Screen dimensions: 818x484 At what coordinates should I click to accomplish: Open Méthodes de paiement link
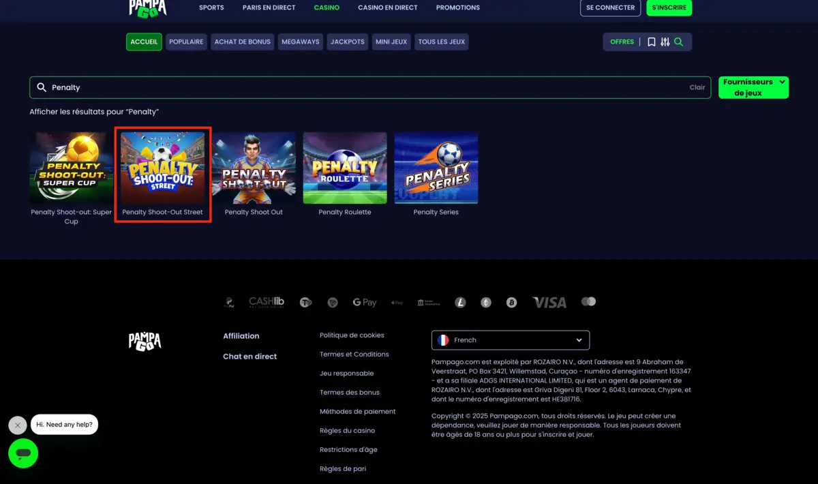(x=358, y=412)
